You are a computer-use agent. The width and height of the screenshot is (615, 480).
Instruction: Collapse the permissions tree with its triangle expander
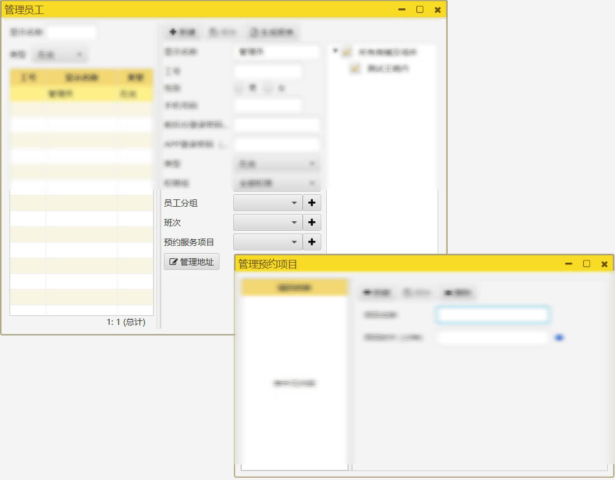pyautogui.click(x=334, y=50)
